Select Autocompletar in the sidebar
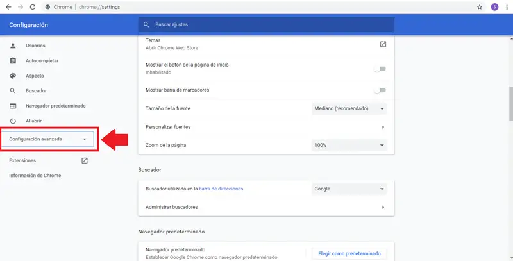 click(42, 60)
